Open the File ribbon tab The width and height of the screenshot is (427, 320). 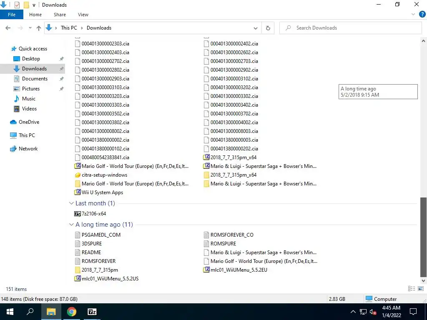coord(12,15)
